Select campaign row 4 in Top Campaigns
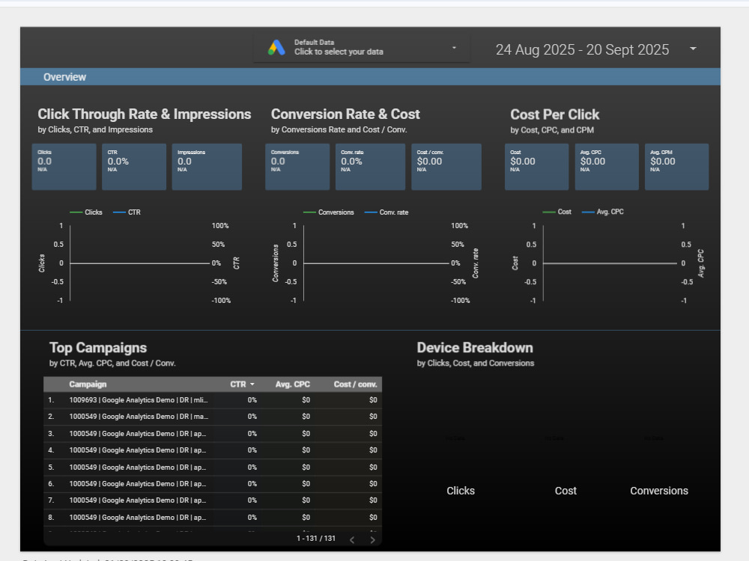This screenshot has height=561, width=749. [213, 450]
